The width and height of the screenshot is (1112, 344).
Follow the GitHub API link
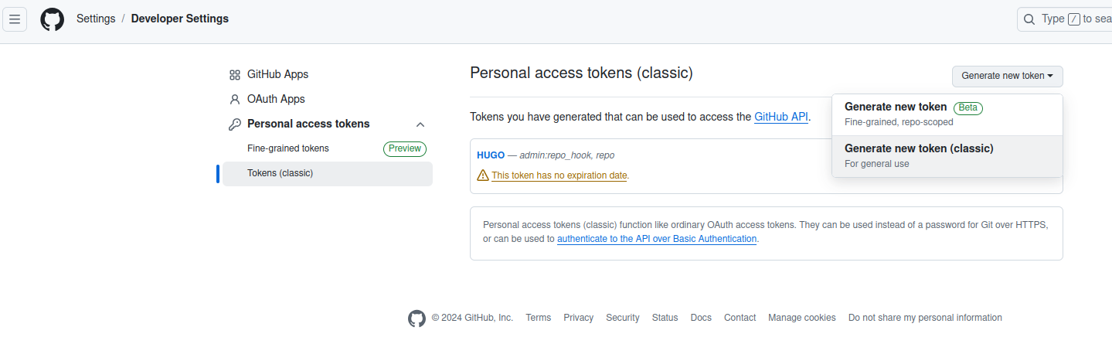(x=781, y=118)
